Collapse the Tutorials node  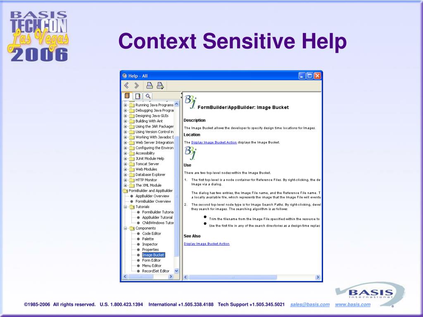point(125,207)
